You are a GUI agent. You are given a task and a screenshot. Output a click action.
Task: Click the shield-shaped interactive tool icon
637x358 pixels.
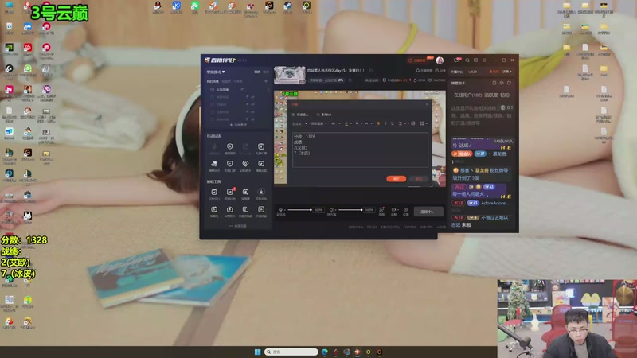pos(230,146)
